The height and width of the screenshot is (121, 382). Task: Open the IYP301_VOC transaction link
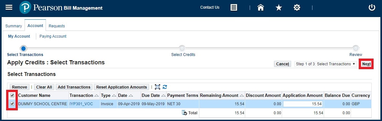pyautogui.click(x=82, y=104)
